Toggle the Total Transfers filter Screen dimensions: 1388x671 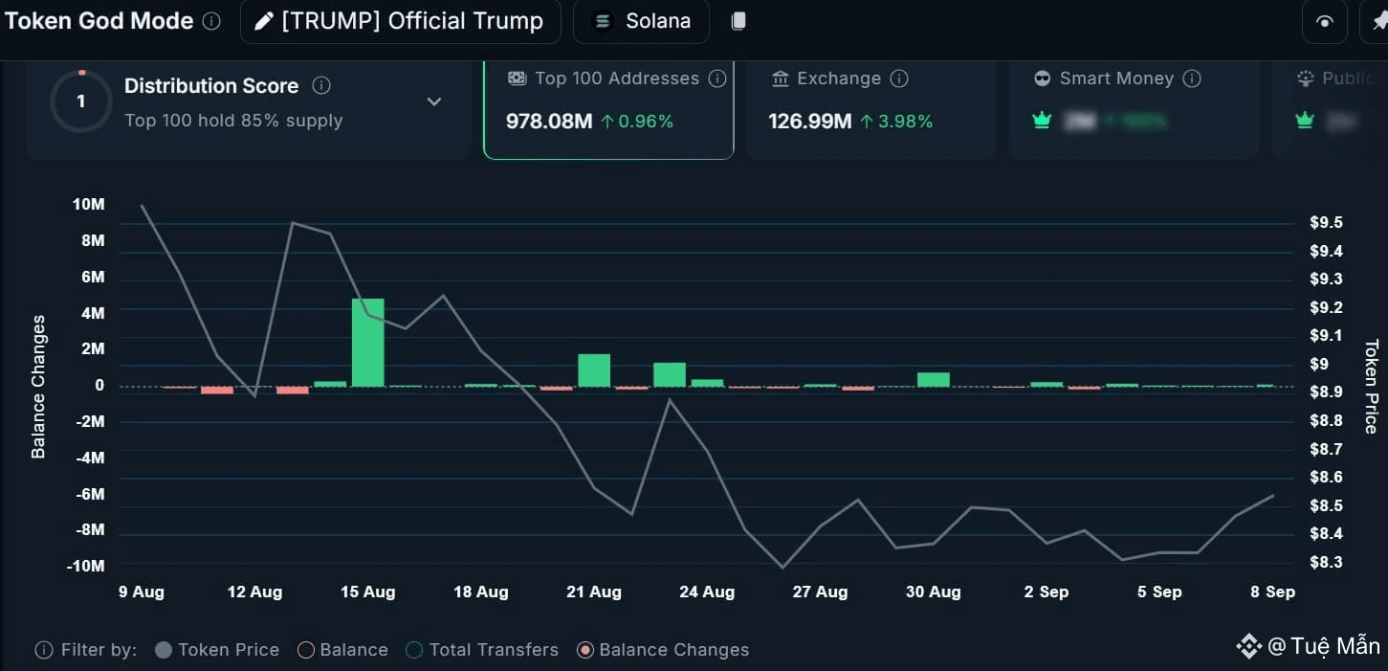482,650
